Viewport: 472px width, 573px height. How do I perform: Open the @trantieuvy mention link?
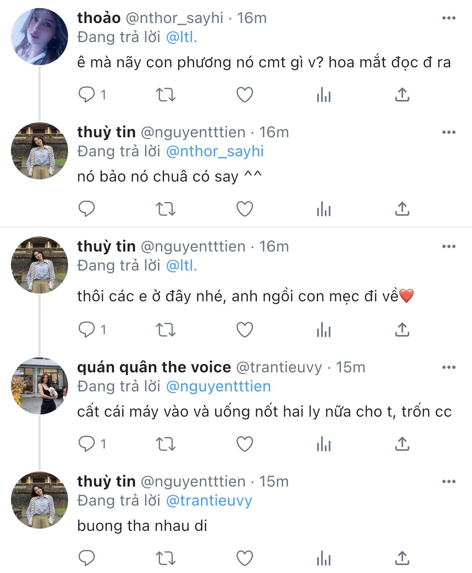tap(209, 501)
